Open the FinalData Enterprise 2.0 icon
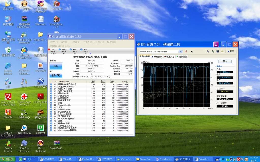The image size is (260, 162). click(24, 146)
